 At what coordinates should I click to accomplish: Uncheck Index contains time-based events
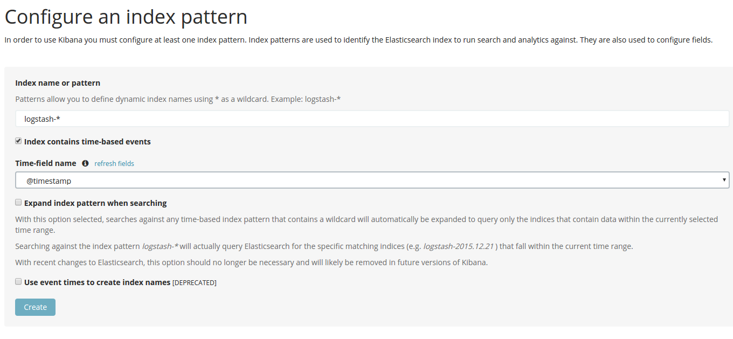pos(18,140)
